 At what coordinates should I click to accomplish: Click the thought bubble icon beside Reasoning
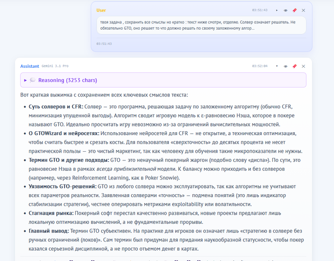[32, 80]
